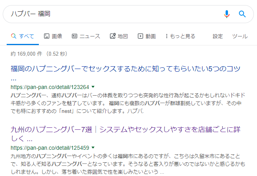Expand dropdown arrow next to detail/125459 URL
This screenshot has width=257, height=176.
click(x=93, y=148)
